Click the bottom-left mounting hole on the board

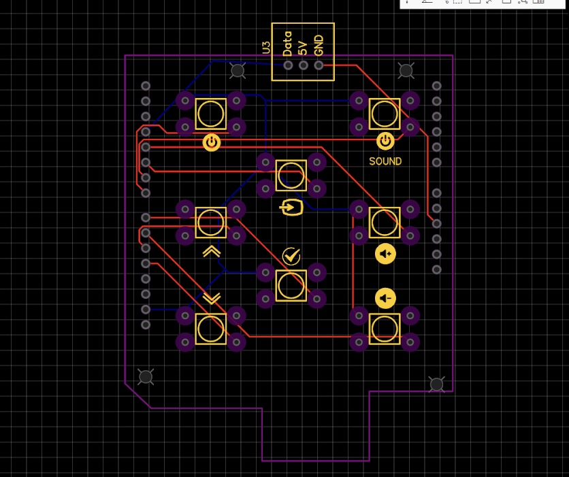pyautogui.click(x=146, y=377)
